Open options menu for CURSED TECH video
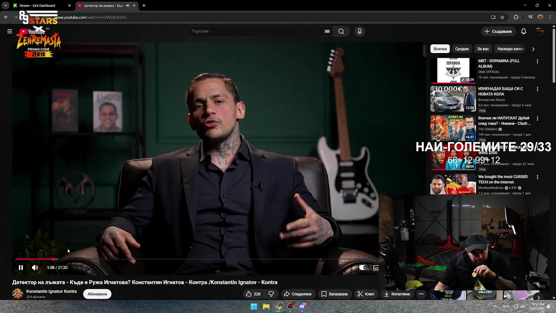 [537, 177]
